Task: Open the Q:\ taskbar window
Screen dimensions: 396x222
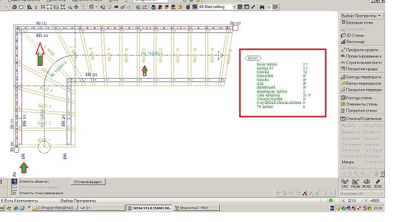Action: (x=101, y=208)
